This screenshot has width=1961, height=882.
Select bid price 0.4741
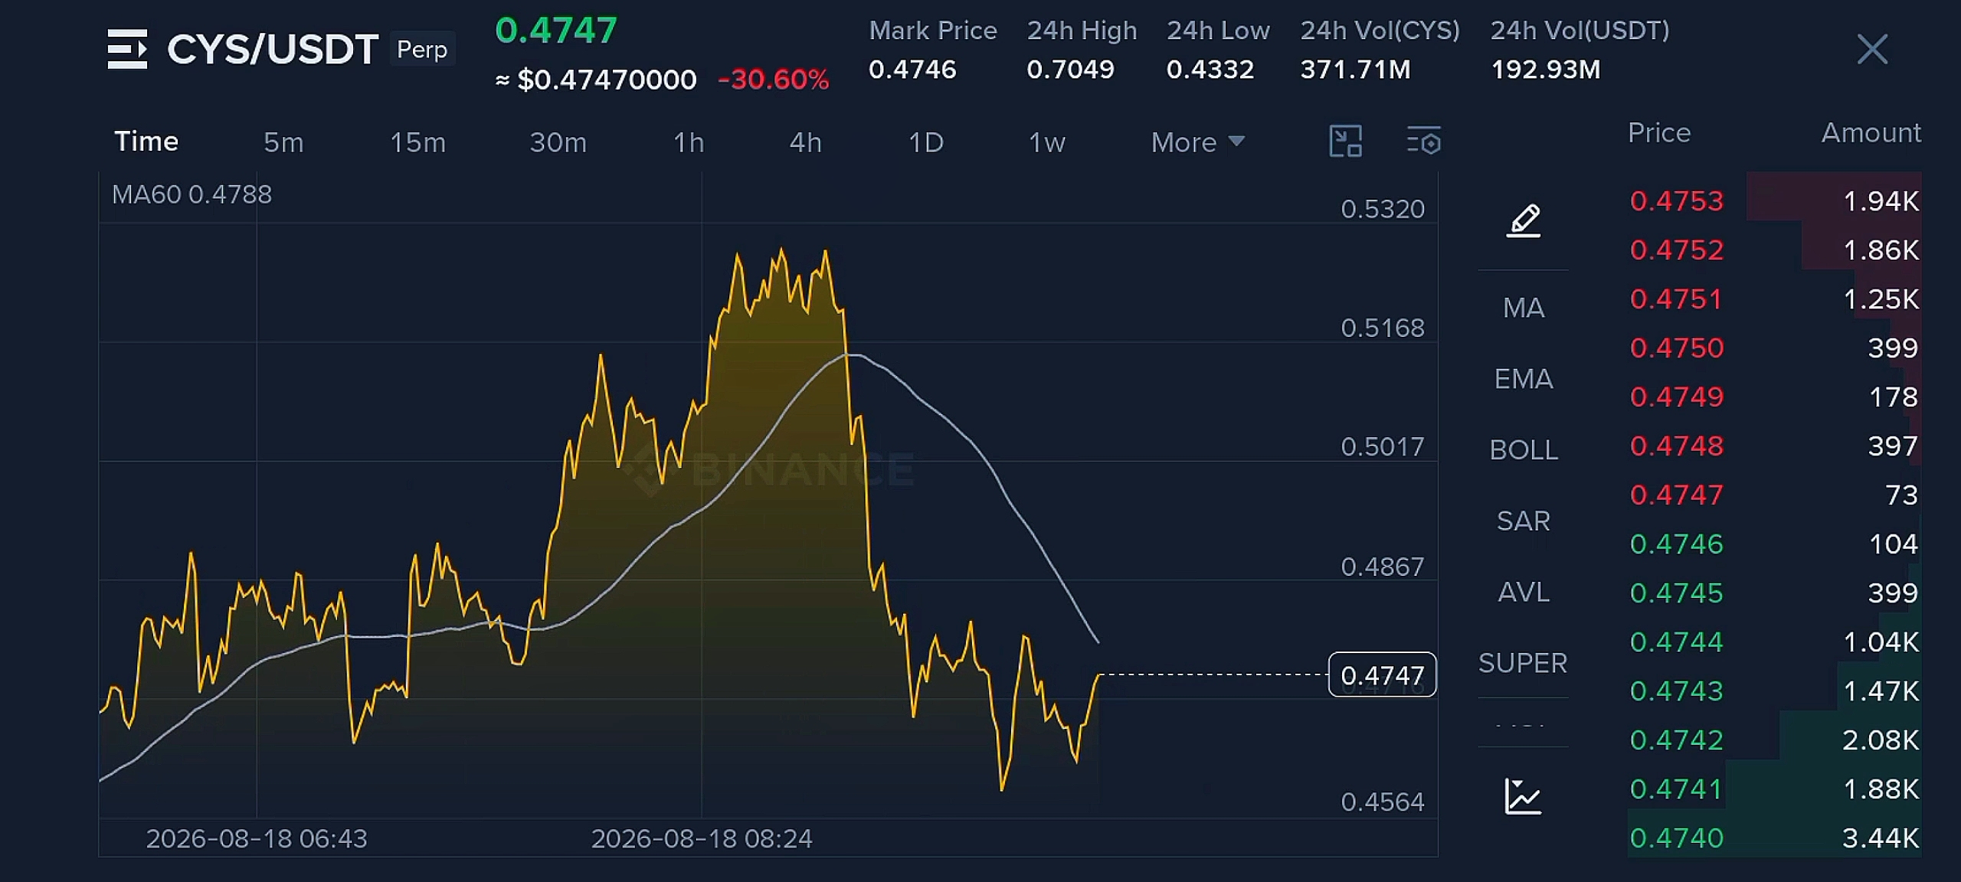(1676, 789)
